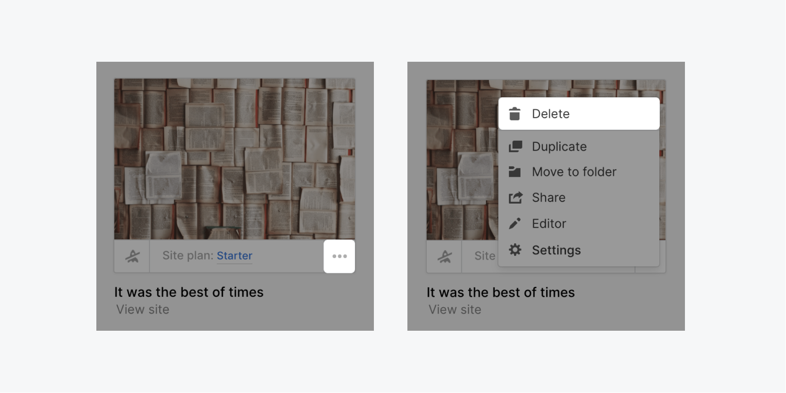Click the Share arrow icon

click(x=515, y=197)
